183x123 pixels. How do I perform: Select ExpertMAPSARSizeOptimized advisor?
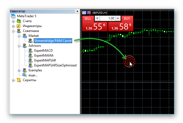pyautogui.click(x=55, y=65)
